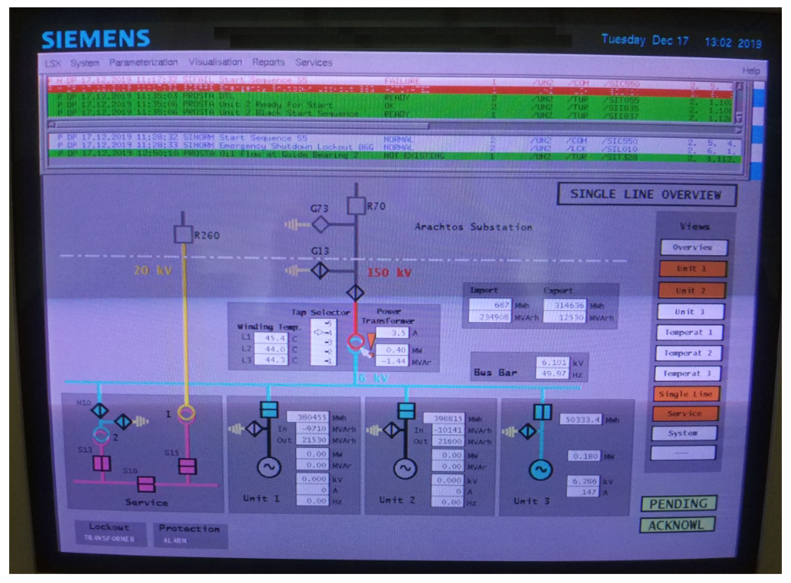The width and height of the screenshot is (791, 583).
Task: Select the G73 disconnector diamond
Action: click(x=320, y=224)
